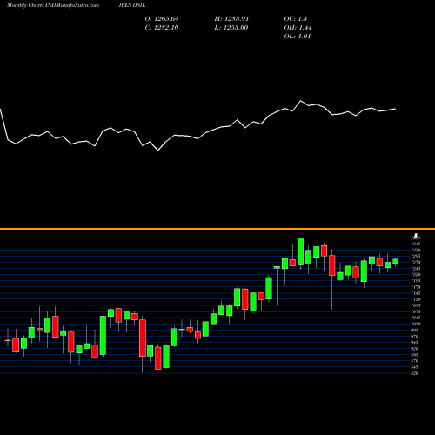Viewport: 435px width, 435px height.
Task: Click the low value 'L: 1253.00'
Action: (x=231, y=28)
